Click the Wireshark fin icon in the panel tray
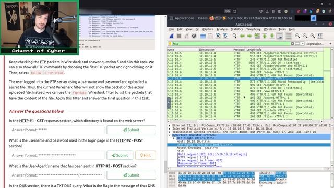 313,18
